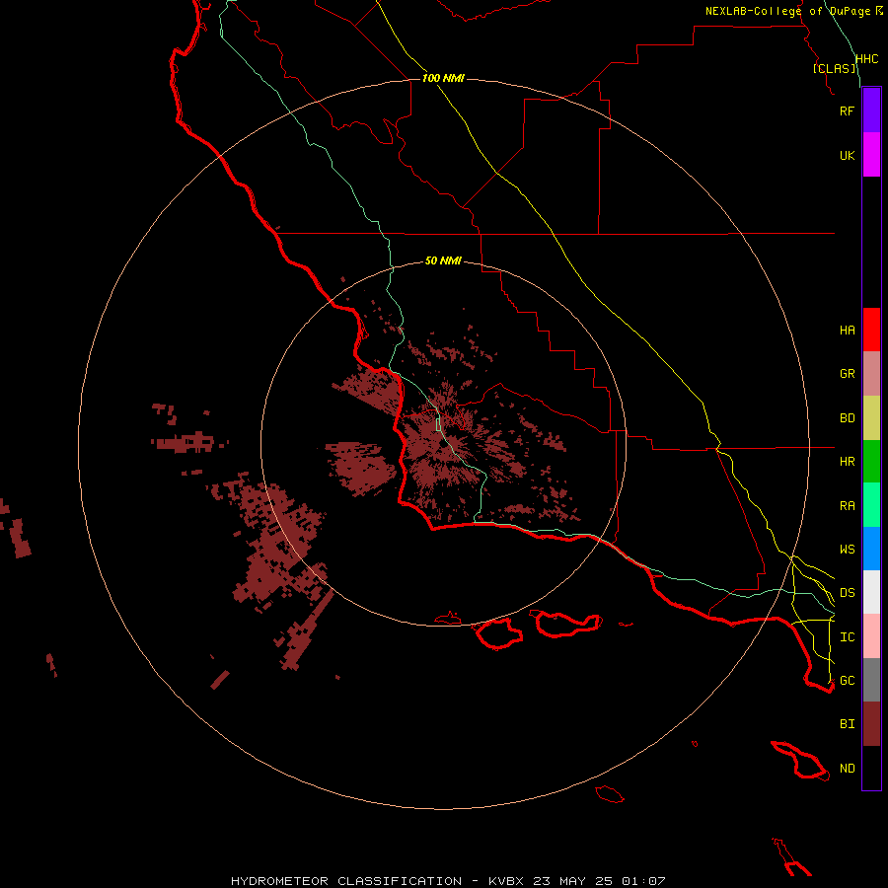Pick the dark green HR legend swatch
The image size is (888, 888).
tap(871, 462)
